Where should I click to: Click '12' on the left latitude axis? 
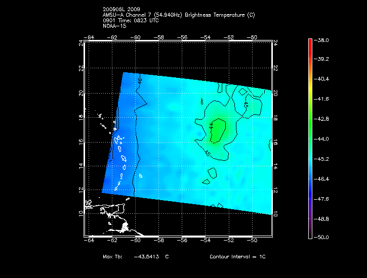(81, 190)
